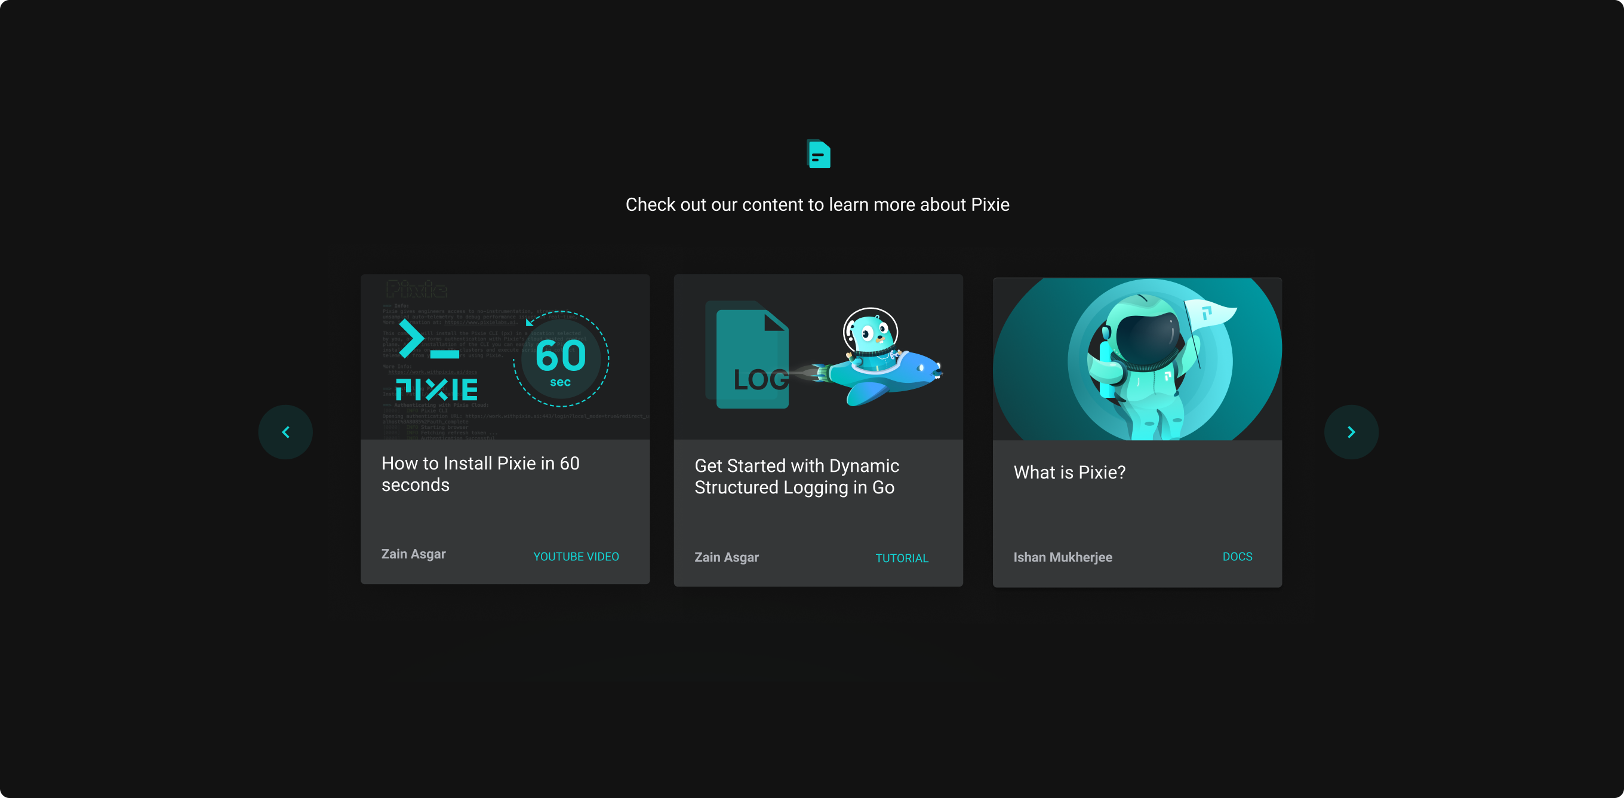This screenshot has width=1624, height=798.
Task: Click author Zain Asgar on YouTube card
Action: point(414,554)
